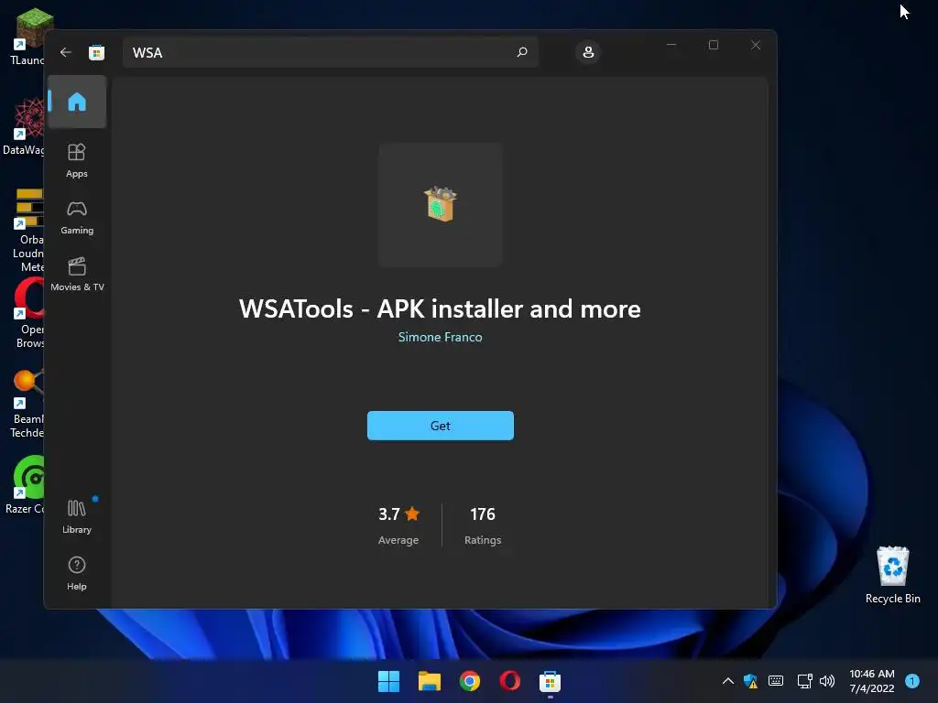
Task: Open the notification count badge
Action: click(x=912, y=681)
